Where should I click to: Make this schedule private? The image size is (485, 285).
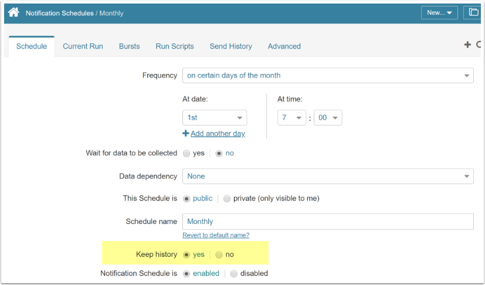click(227, 198)
